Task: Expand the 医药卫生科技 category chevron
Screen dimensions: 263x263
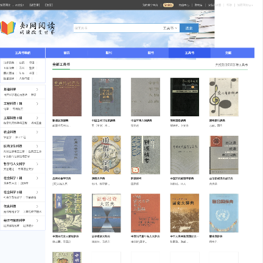Action: coord(37,146)
